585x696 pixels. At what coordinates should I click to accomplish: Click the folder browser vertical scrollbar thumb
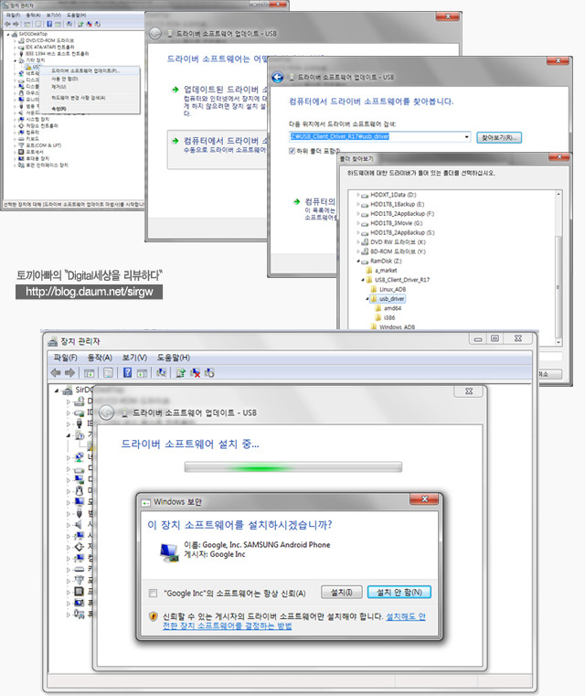coord(558,286)
